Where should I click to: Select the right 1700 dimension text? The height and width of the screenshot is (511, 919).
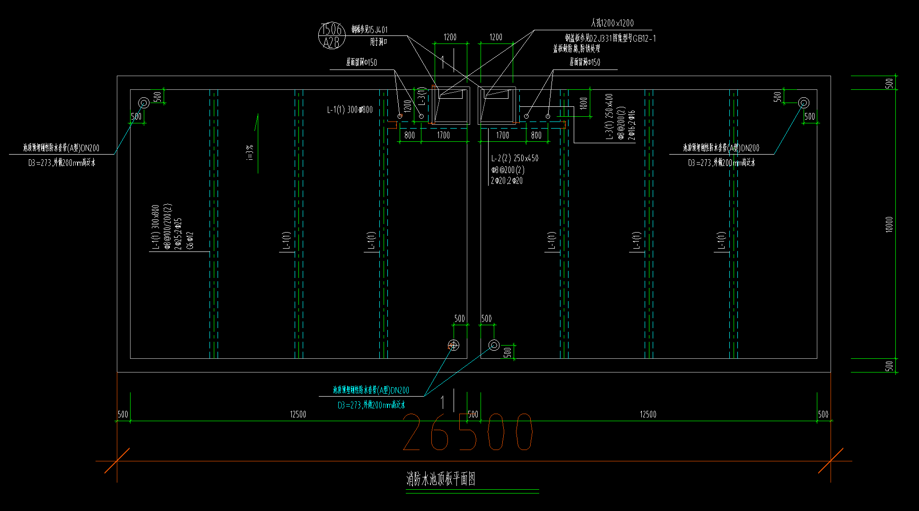pyautogui.click(x=502, y=136)
